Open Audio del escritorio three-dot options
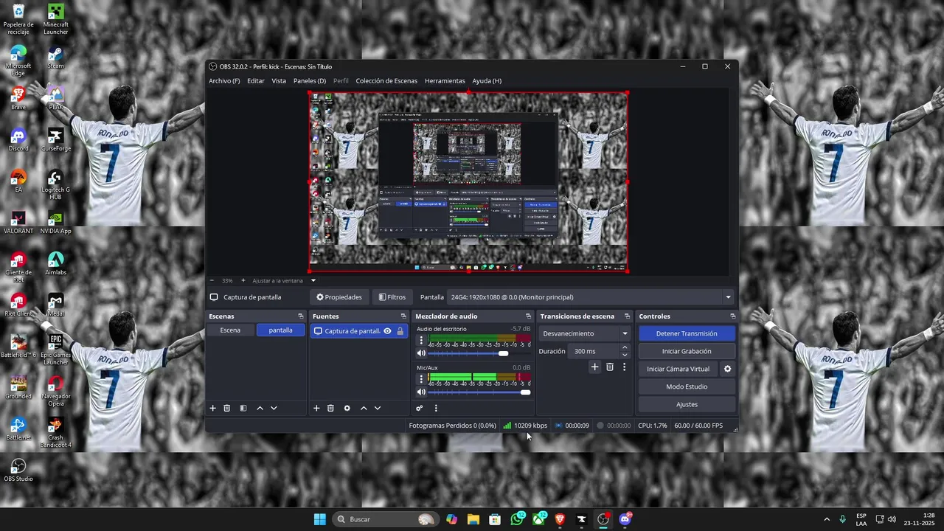The height and width of the screenshot is (531, 944). pyautogui.click(x=422, y=341)
